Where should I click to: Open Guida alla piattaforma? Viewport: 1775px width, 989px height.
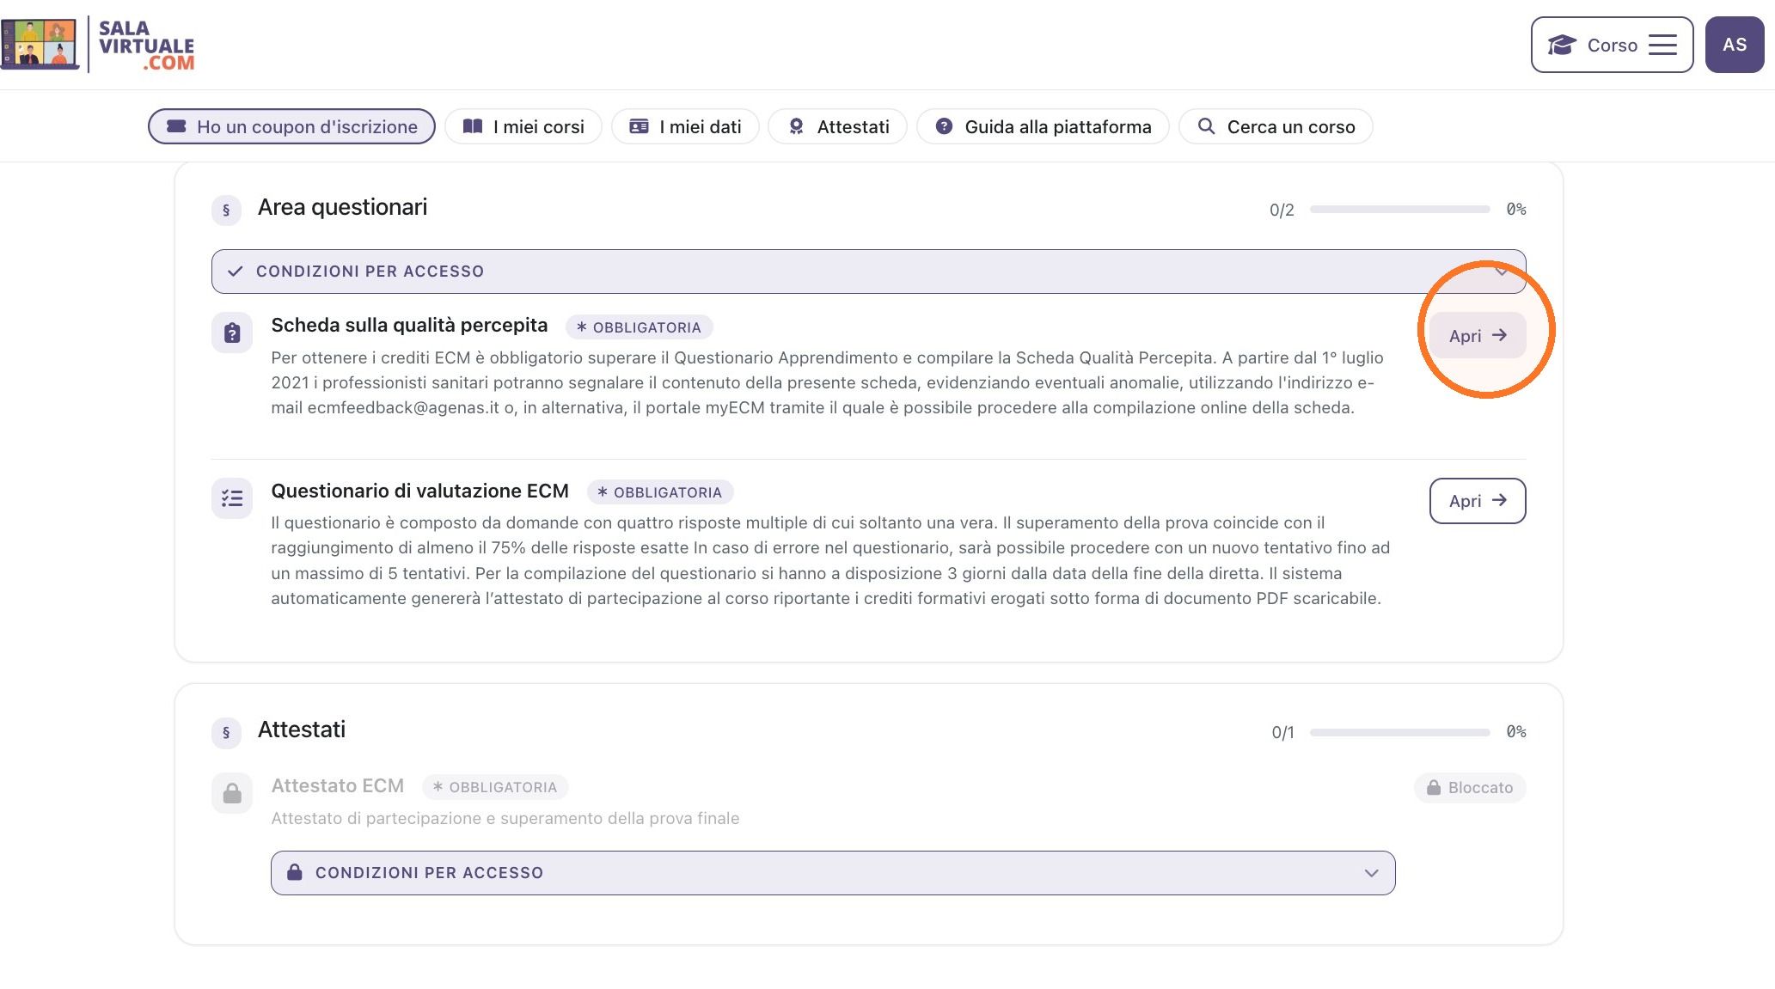1043,126
